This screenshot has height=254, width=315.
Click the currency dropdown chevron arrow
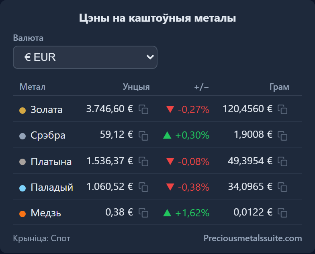[150, 57]
